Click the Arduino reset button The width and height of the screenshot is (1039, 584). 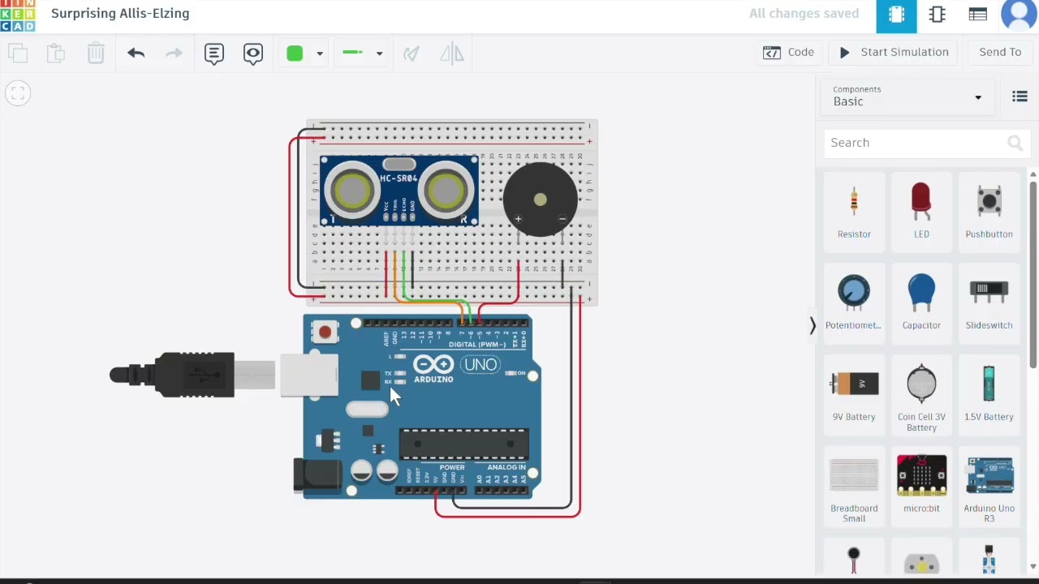pyautogui.click(x=325, y=332)
